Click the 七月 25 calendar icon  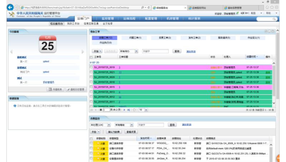48,44
